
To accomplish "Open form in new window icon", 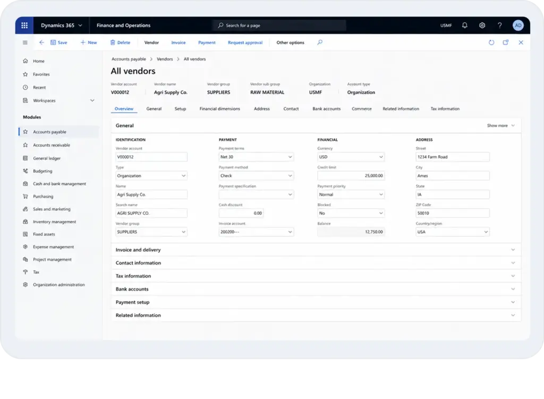I will [506, 43].
